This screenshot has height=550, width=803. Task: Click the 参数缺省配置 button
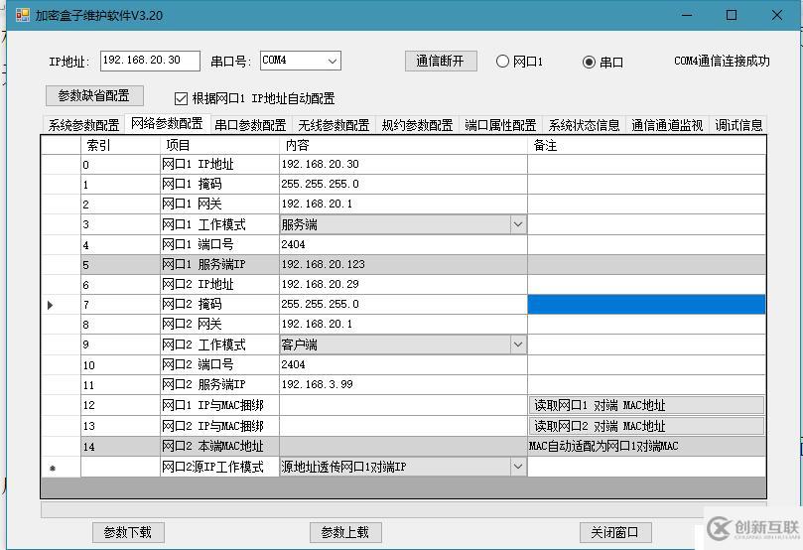94,95
